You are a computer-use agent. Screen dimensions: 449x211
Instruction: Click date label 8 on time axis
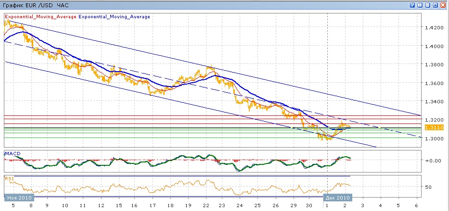tap(31, 205)
